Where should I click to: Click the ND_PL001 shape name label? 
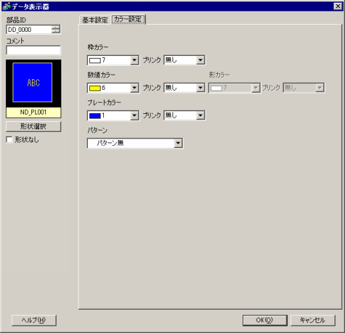33,112
